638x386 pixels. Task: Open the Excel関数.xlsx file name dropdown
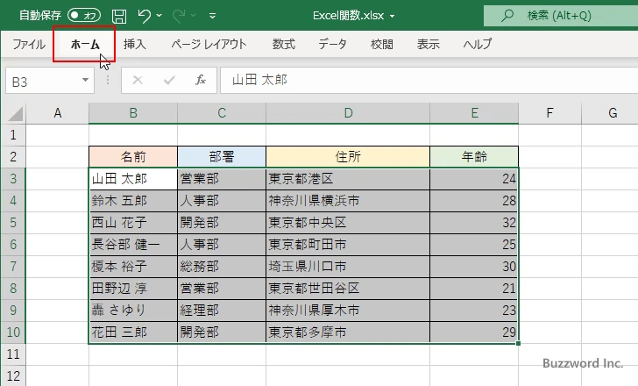coord(393,16)
